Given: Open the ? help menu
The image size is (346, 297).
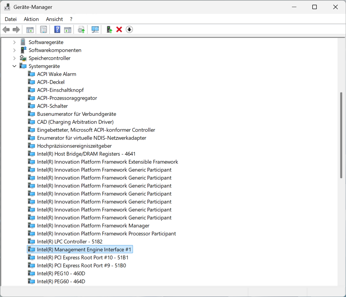Looking at the screenshot, I should [71, 19].
